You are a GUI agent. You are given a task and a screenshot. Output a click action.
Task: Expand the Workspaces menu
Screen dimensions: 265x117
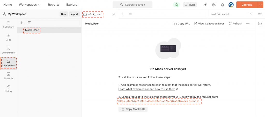point(30,5)
